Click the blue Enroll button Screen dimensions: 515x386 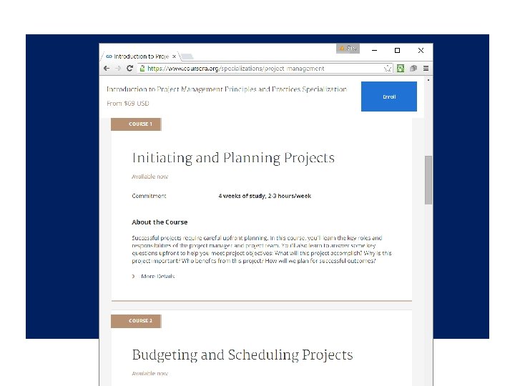388,96
